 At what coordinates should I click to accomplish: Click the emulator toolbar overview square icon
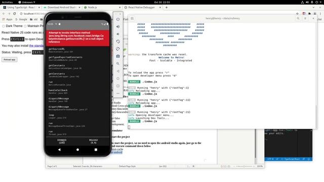coord(118,86)
